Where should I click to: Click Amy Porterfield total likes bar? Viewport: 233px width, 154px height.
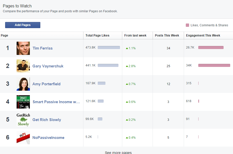[x=102, y=83]
